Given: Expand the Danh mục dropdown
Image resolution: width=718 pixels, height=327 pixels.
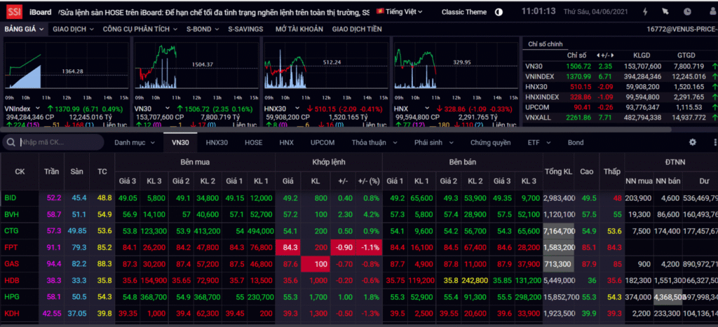Looking at the screenshot, I should [134, 142].
